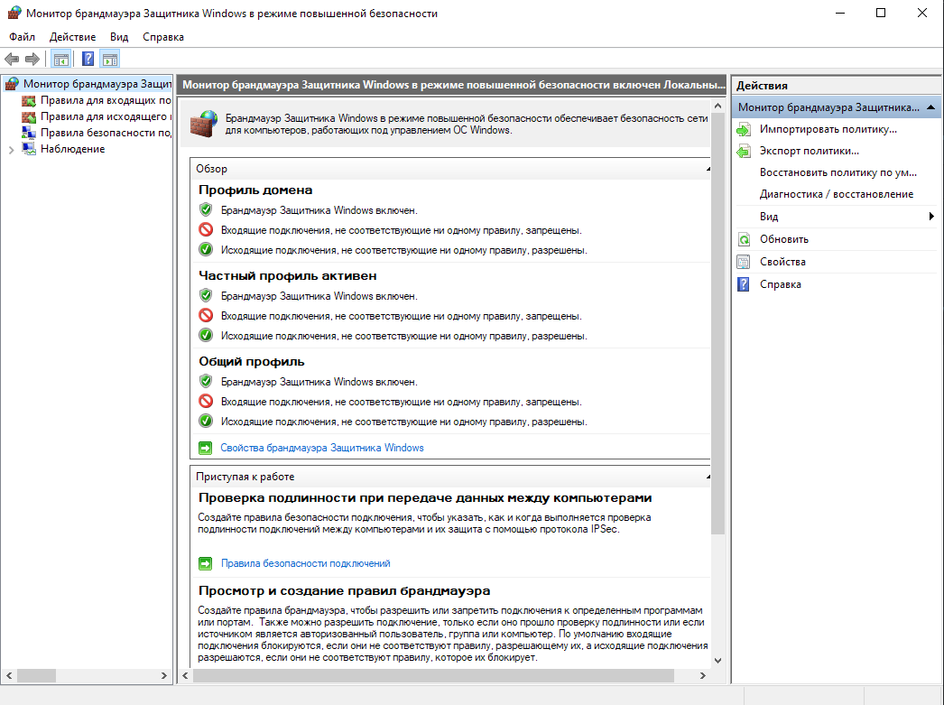Select Правила для исходящего подключения tree item
This screenshot has height=705, width=944.
tap(106, 116)
